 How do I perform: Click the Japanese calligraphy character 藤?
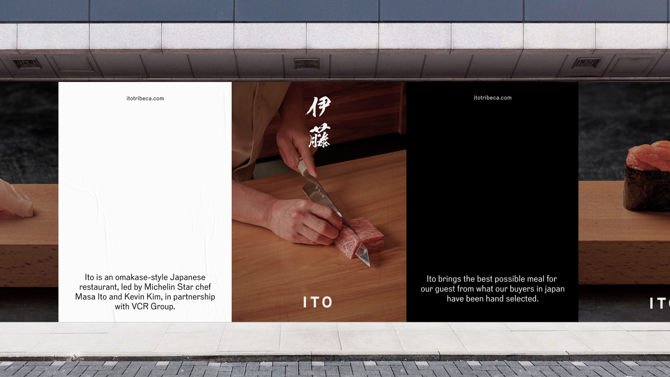[x=319, y=136]
